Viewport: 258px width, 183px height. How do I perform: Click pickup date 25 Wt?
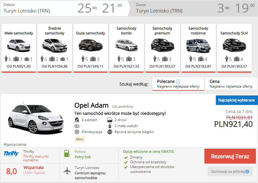87,8
